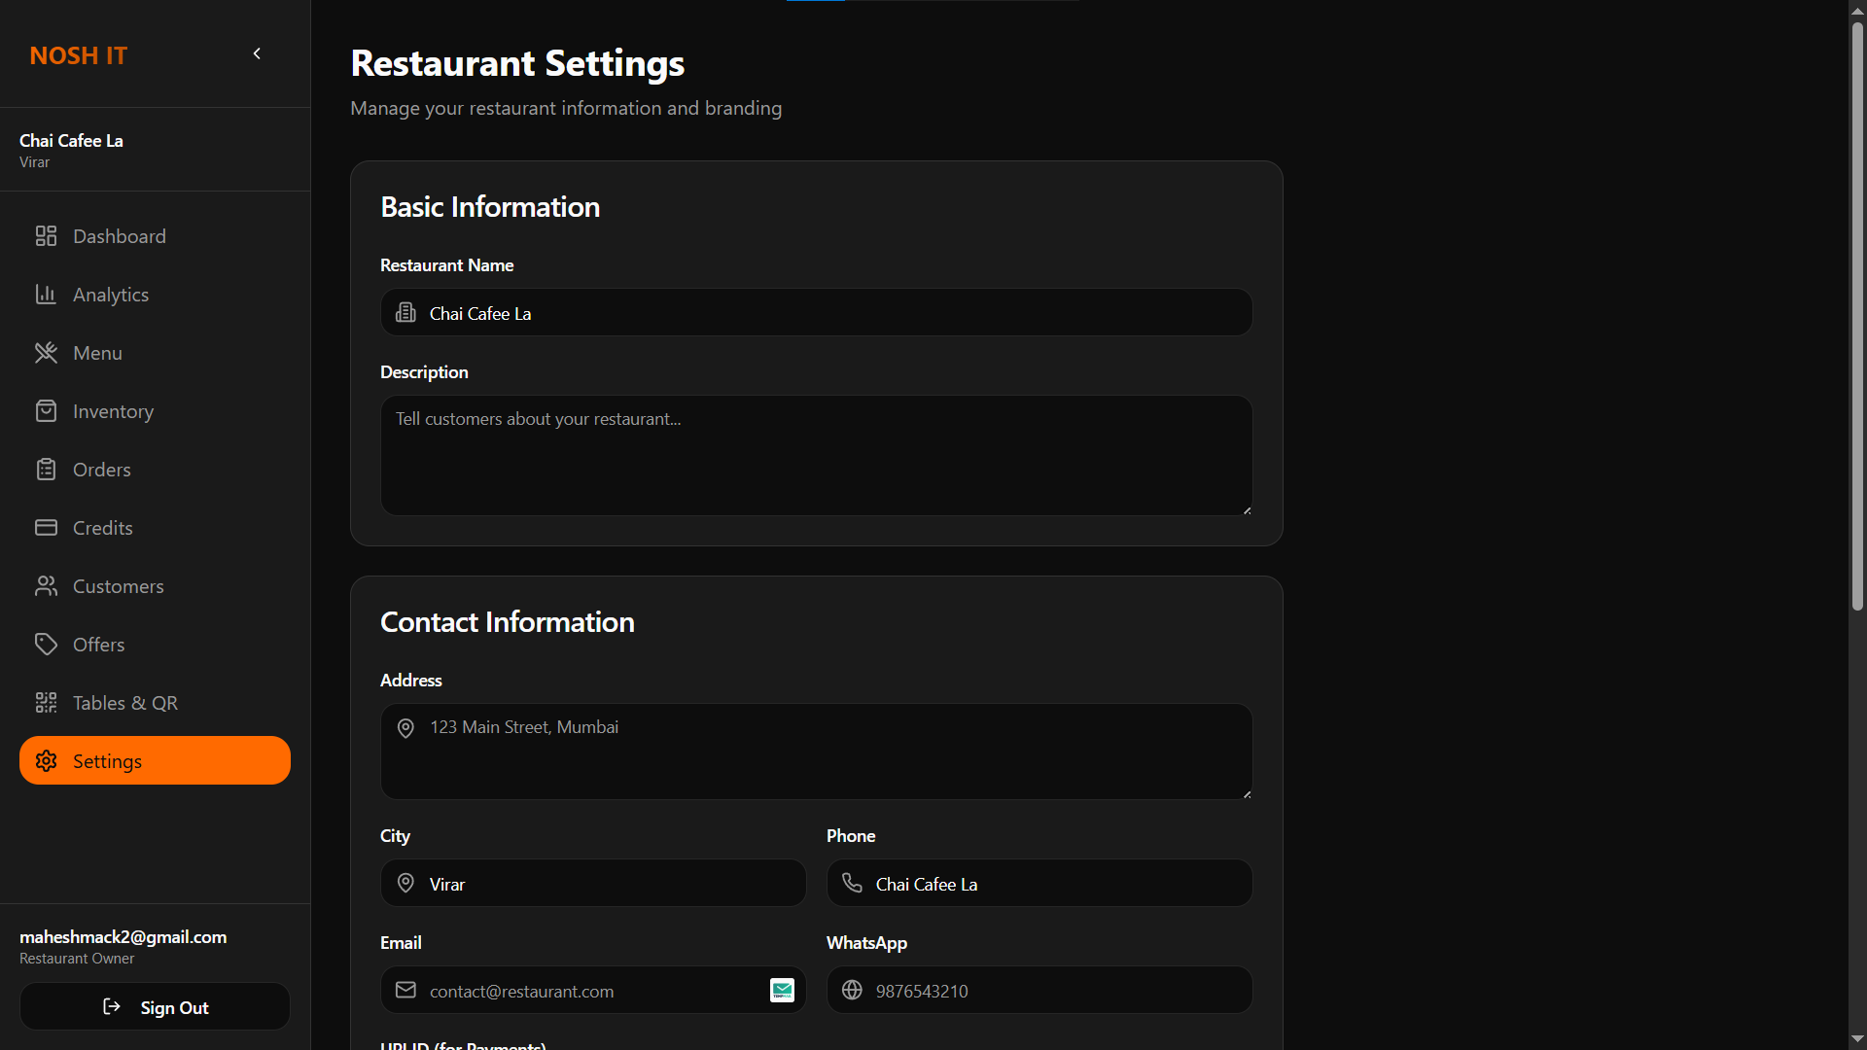Click the NOSH IT logo
This screenshot has height=1050, width=1867.
tap(78, 55)
